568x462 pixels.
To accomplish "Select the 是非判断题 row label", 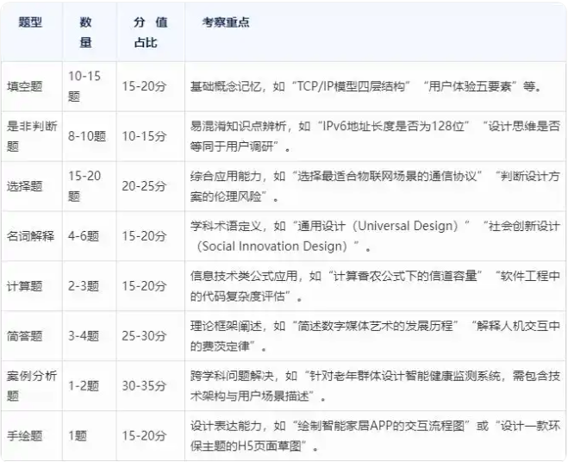I will click(31, 135).
